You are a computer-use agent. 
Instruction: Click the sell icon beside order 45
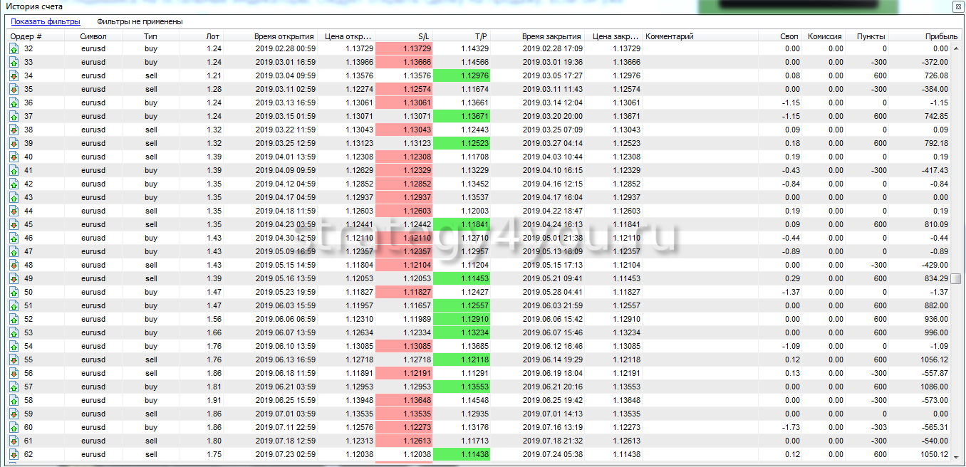click(x=14, y=224)
